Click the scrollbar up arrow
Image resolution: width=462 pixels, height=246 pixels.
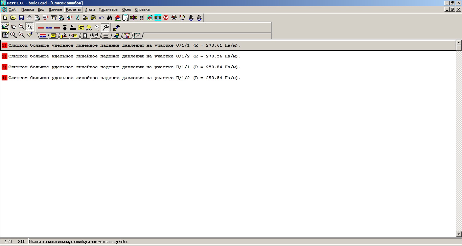(459, 43)
